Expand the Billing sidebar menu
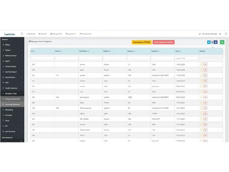Image resolution: width=229 pixels, height=172 pixels. pyautogui.click(x=12, y=45)
